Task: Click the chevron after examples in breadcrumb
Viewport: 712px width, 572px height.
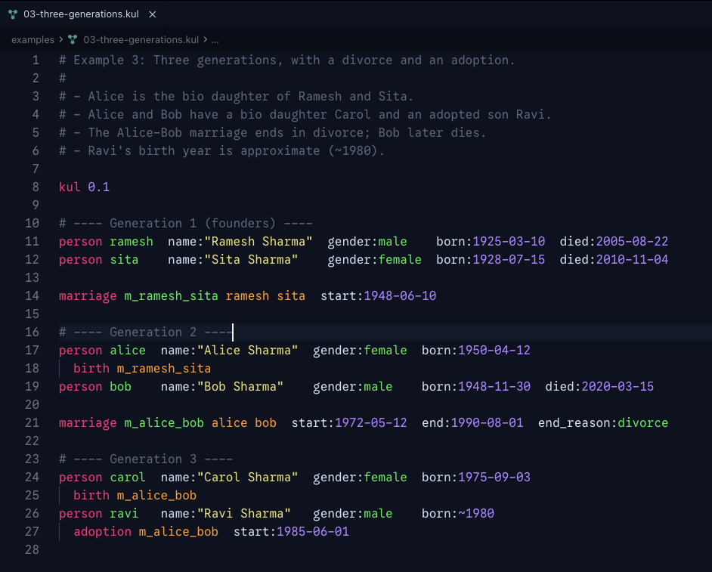Action: 61,39
